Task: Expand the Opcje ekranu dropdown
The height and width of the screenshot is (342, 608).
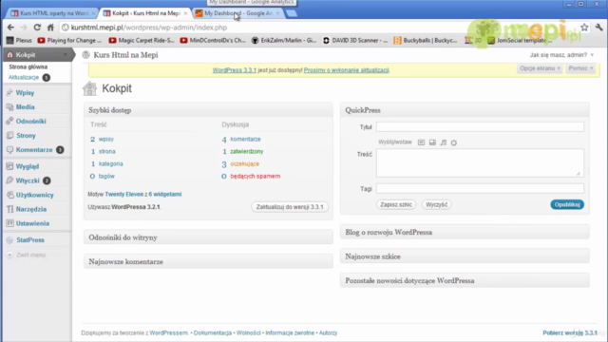Action: coord(540,68)
